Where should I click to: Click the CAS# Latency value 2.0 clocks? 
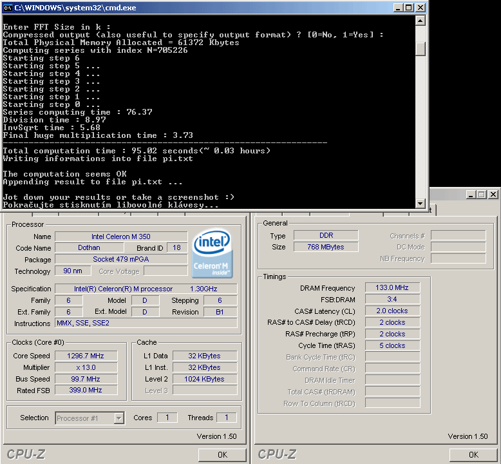[392, 311]
